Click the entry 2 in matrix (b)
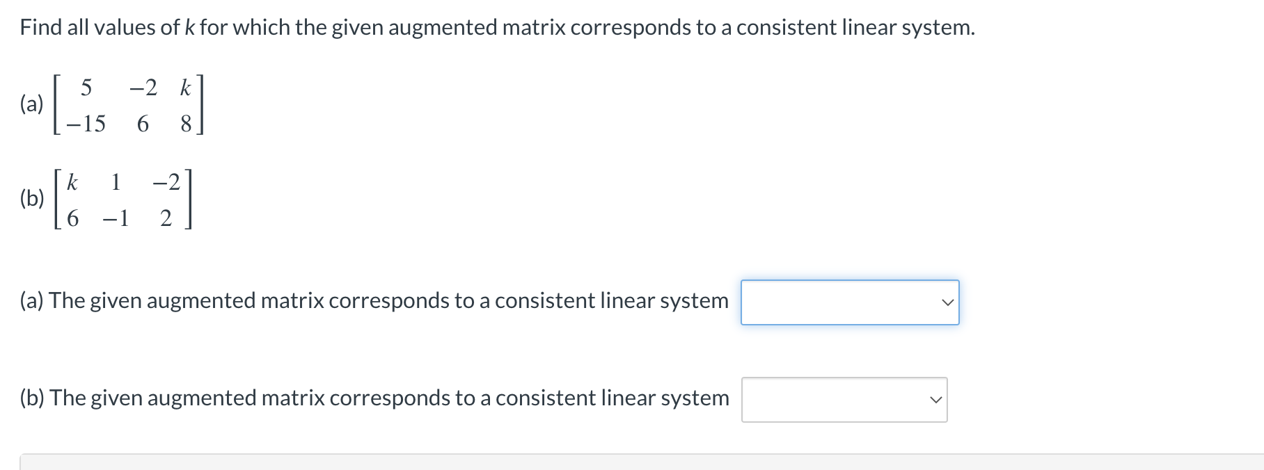 click(x=166, y=218)
